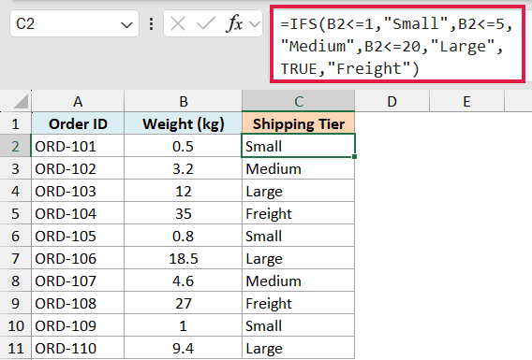Image resolution: width=532 pixels, height=360 pixels.
Task: Click the Large cell in ORD-110 row
Action: coord(299,348)
